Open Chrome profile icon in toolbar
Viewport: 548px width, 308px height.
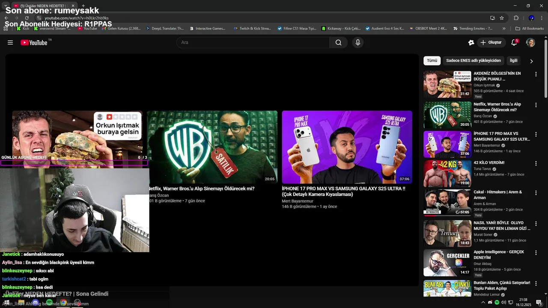point(531,18)
